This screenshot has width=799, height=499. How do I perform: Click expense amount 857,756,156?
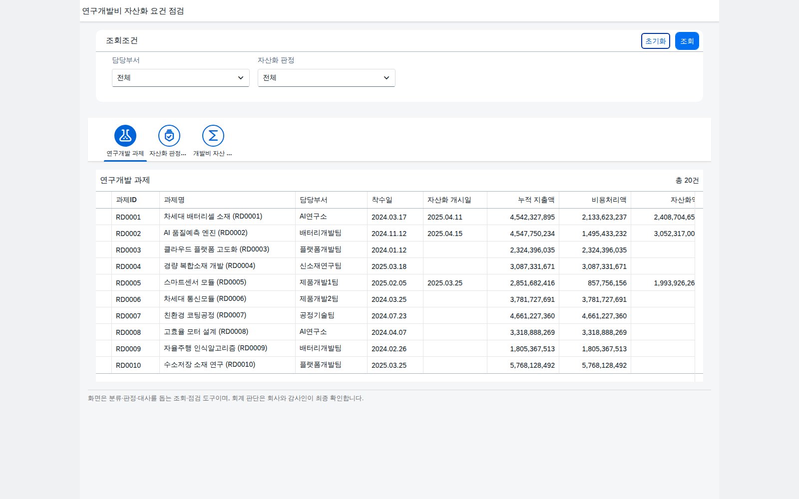(607, 283)
